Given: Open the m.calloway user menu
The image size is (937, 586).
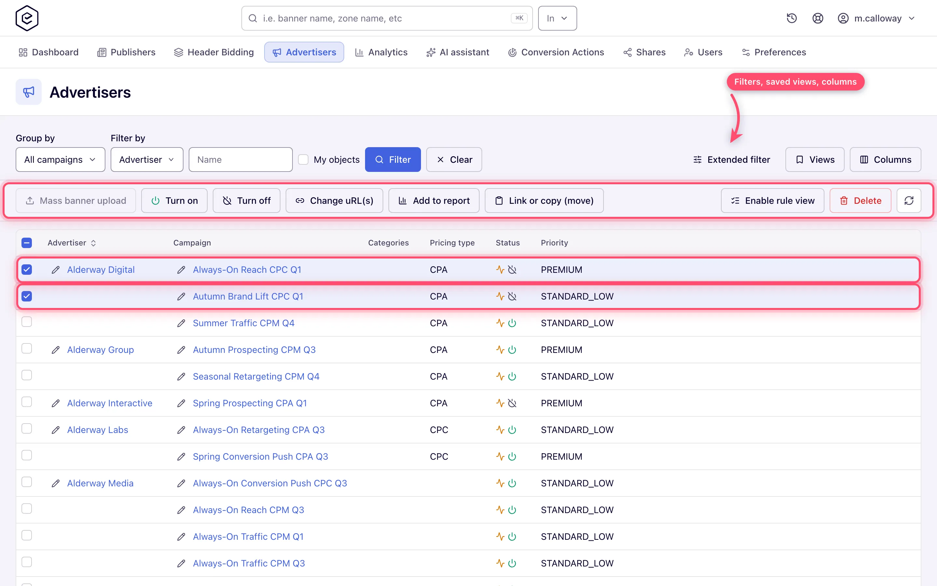Looking at the screenshot, I should tap(876, 18).
